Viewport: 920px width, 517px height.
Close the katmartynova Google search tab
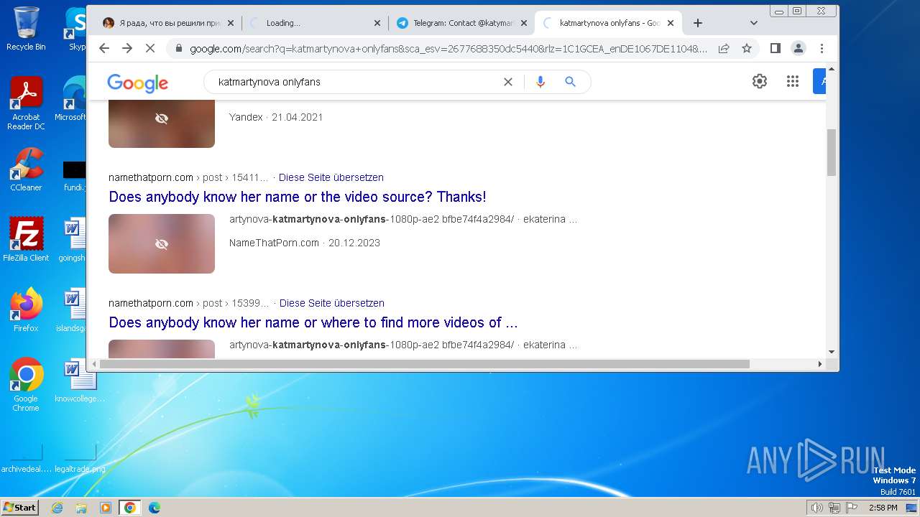[x=671, y=23]
